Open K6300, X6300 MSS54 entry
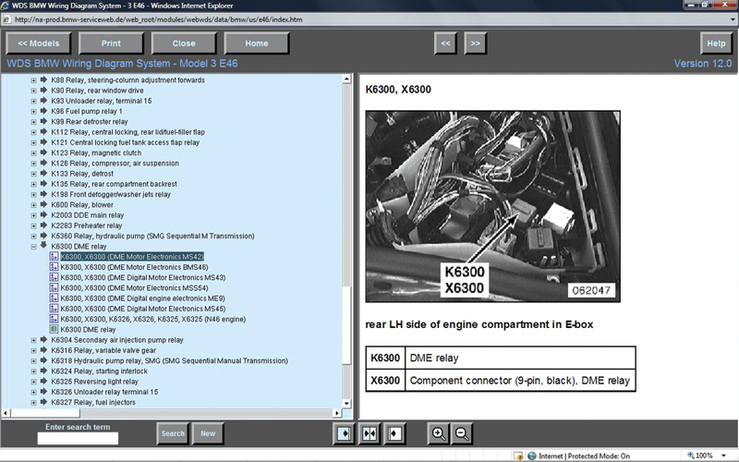Viewport: 739px width, 462px height. click(x=134, y=288)
